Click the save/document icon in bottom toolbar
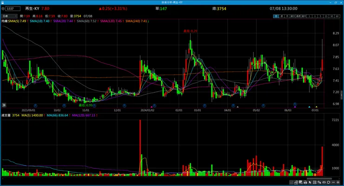This screenshot has width=344, height=186. pos(291,182)
